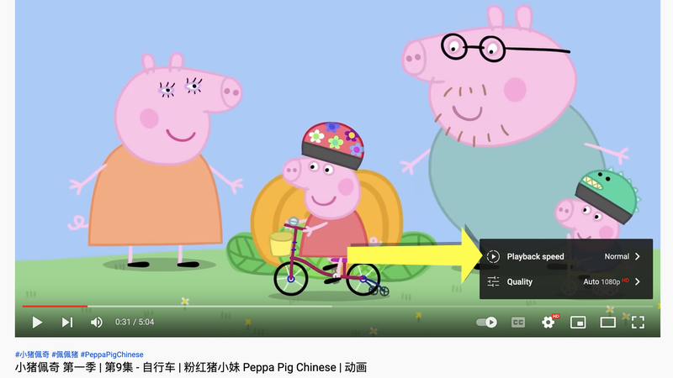Switch to theater mode icon
The image size is (673, 378).
point(607,323)
